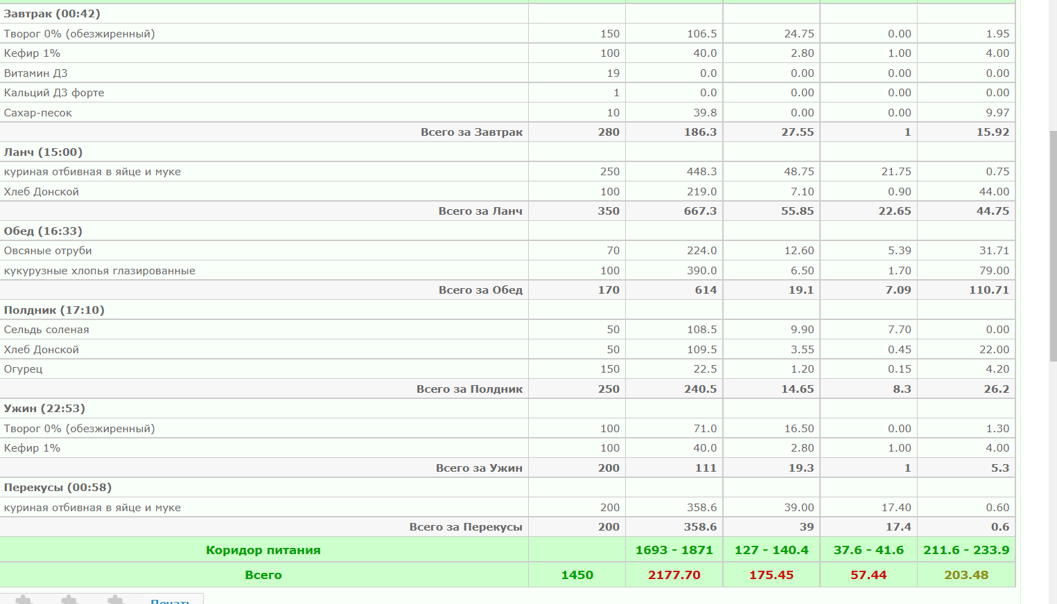The height and width of the screenshot is (604, 1057).
Task: Click the 'Всего за Обед' total label
Action: point(480,290)
